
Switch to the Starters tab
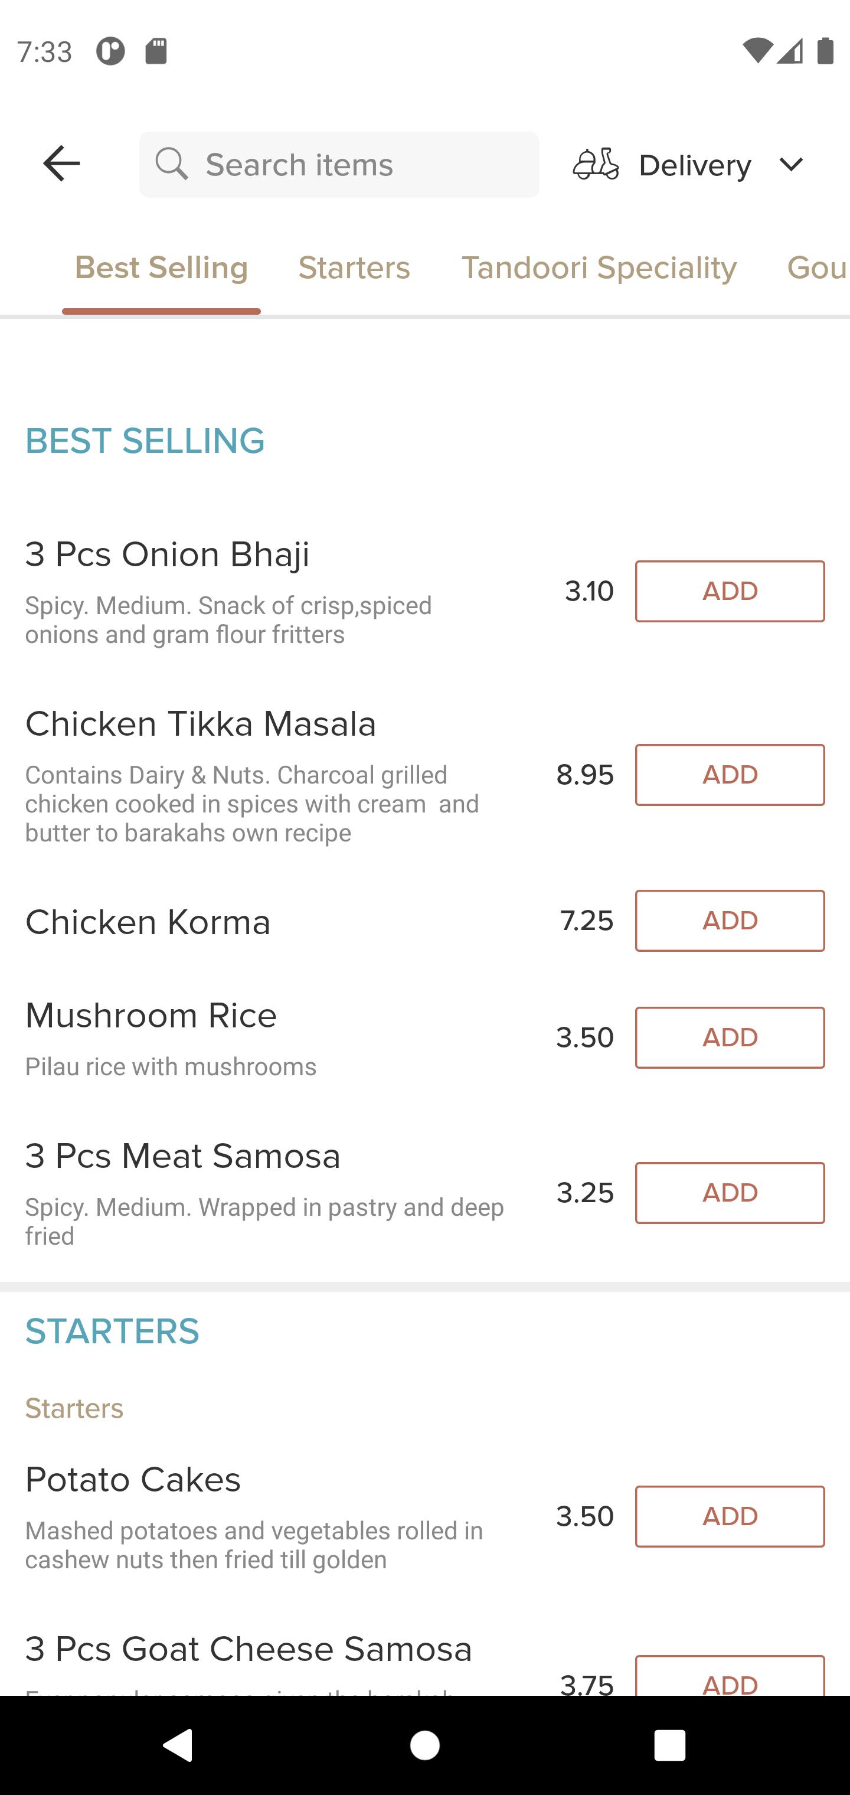point(354,267)
